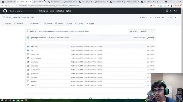Open Windows taskbar search icon
The image size is (183, 102).
(x=6, y=100)
